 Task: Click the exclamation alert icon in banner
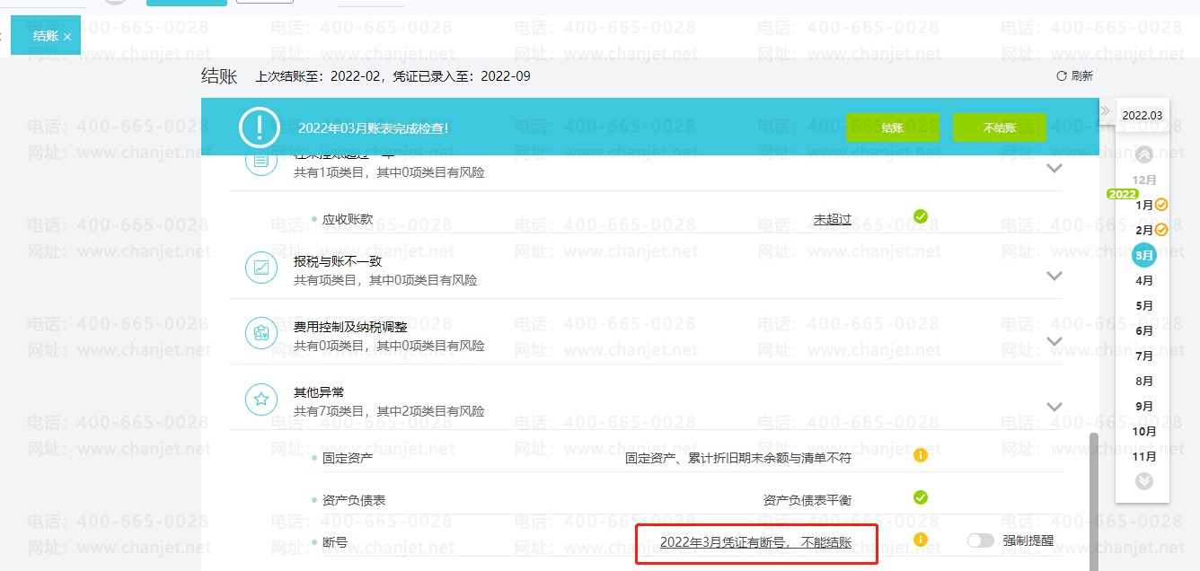point(259,127)
